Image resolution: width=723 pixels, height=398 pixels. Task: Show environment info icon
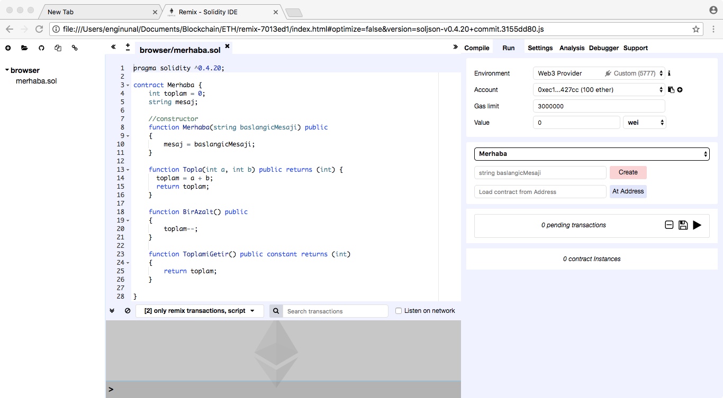tap(669, 73)
